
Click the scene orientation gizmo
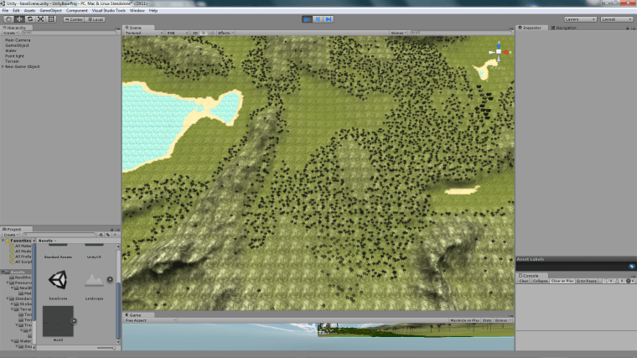tap(498, 53)
